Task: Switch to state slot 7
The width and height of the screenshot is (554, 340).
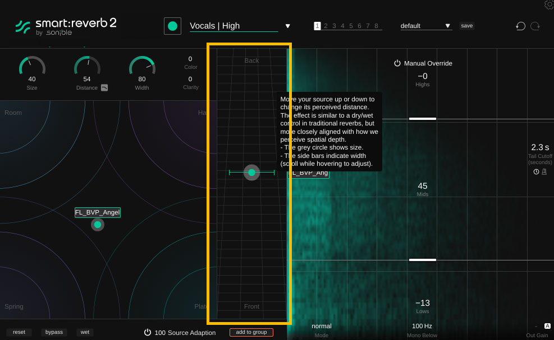Action: (368, 26)
